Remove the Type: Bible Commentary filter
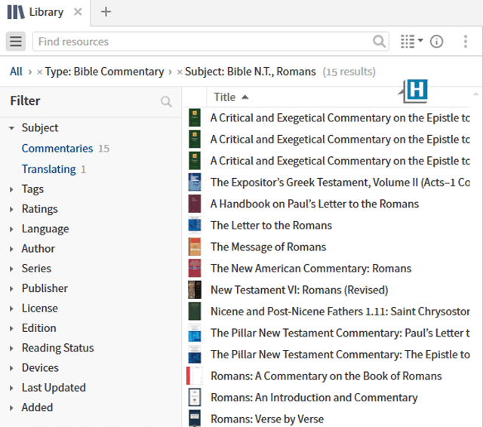The width and height of the screenshot is (483, 427). 39,72
